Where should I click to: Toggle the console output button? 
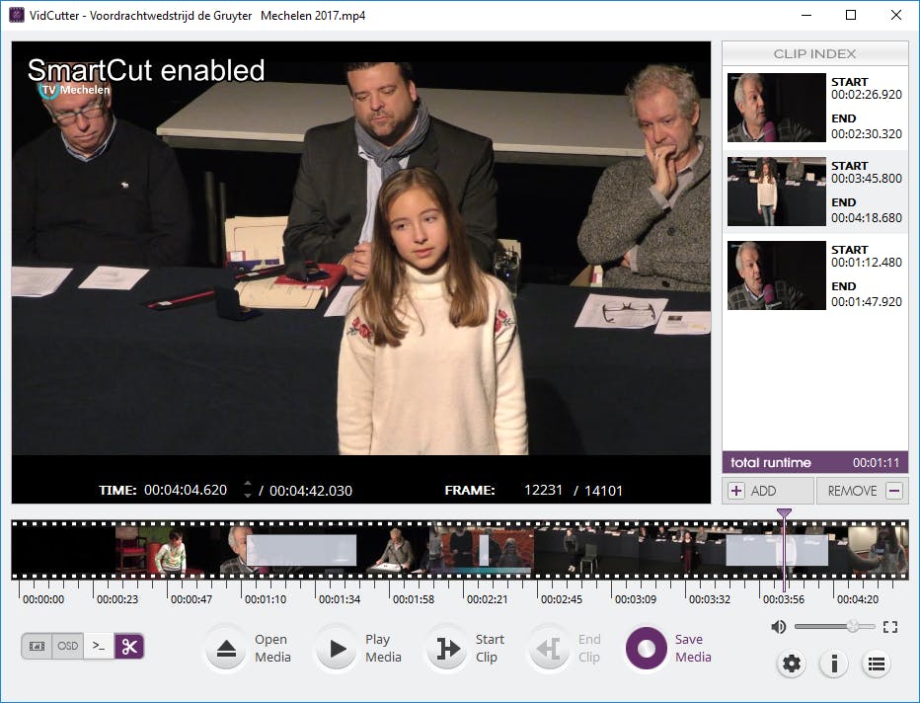(x=99, y=646)
